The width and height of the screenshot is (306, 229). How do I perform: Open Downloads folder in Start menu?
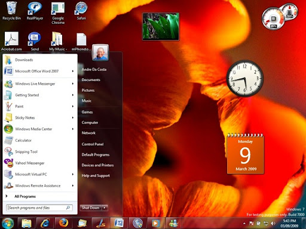(40, 60)
